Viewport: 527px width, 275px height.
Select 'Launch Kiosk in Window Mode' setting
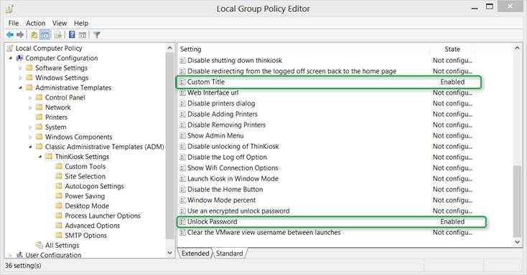coord(233,178)
